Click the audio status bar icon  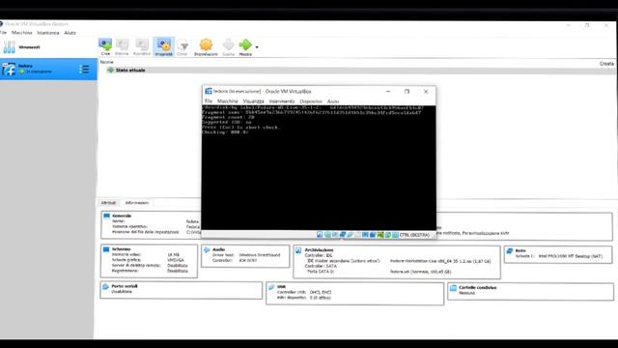335,235
